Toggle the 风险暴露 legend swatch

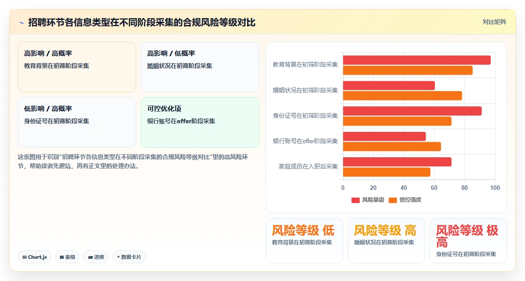[x=355, y=200]
